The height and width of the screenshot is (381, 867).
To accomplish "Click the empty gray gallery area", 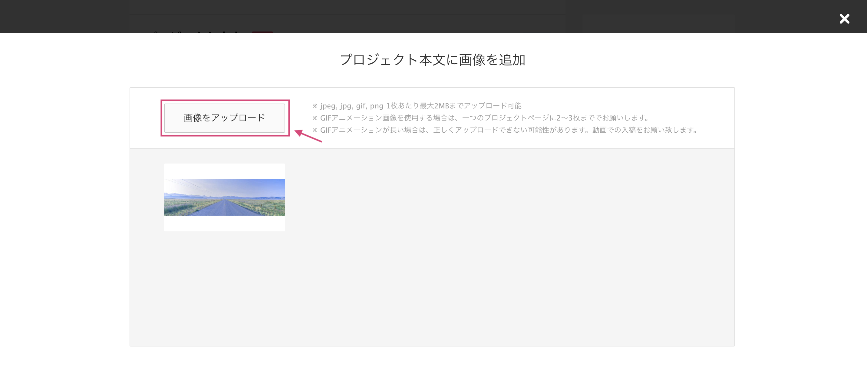I will tap(505, 253).
